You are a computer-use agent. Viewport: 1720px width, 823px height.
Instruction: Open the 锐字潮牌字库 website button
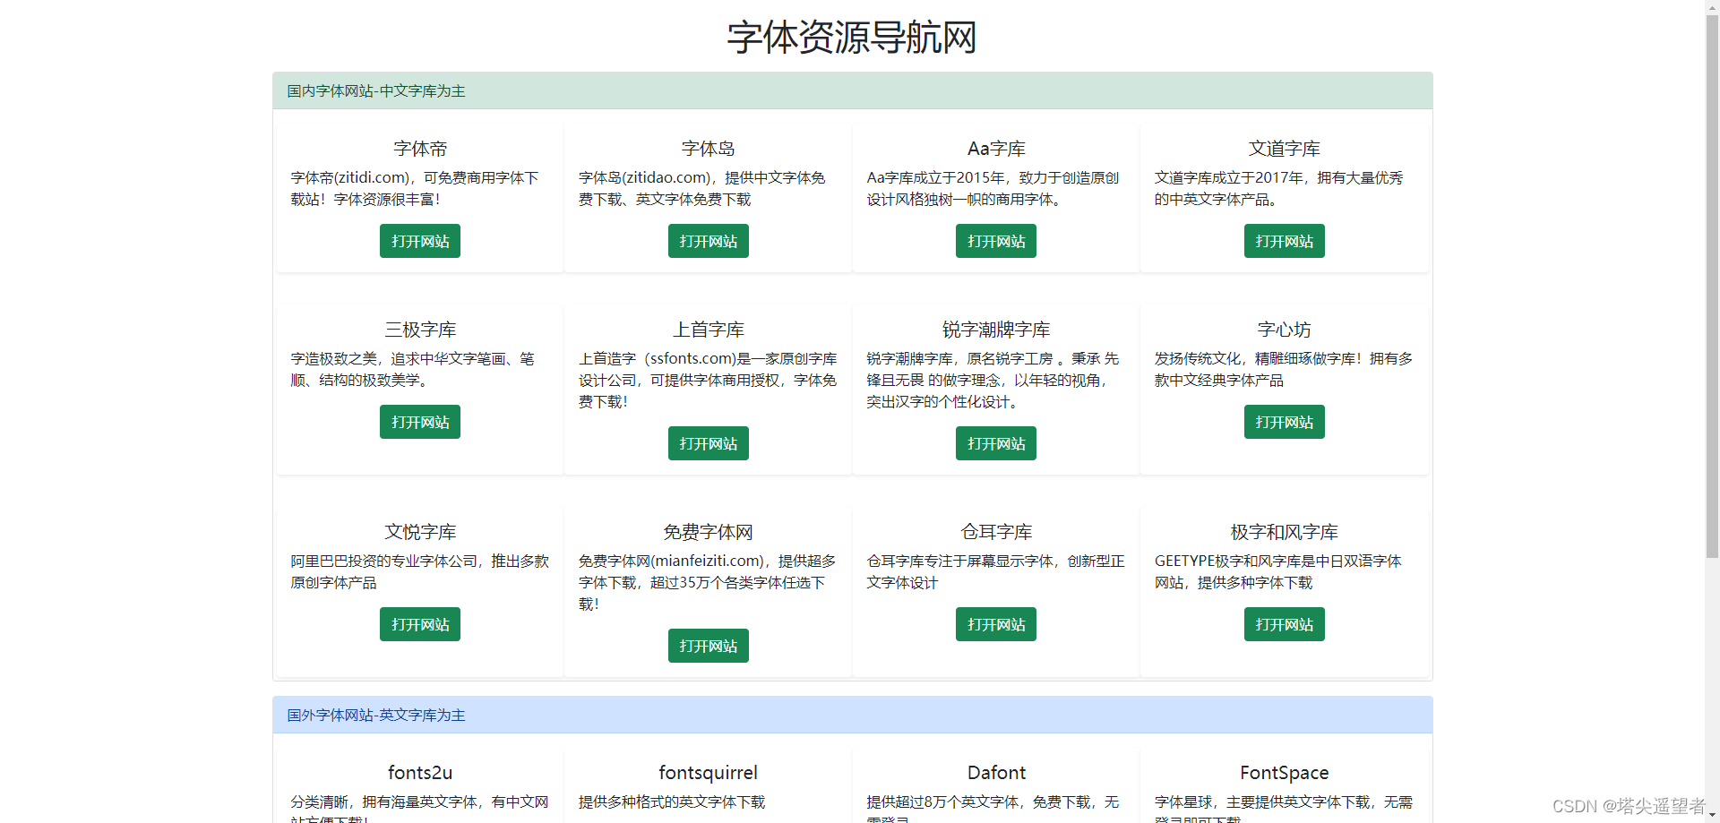pos(996,443)
